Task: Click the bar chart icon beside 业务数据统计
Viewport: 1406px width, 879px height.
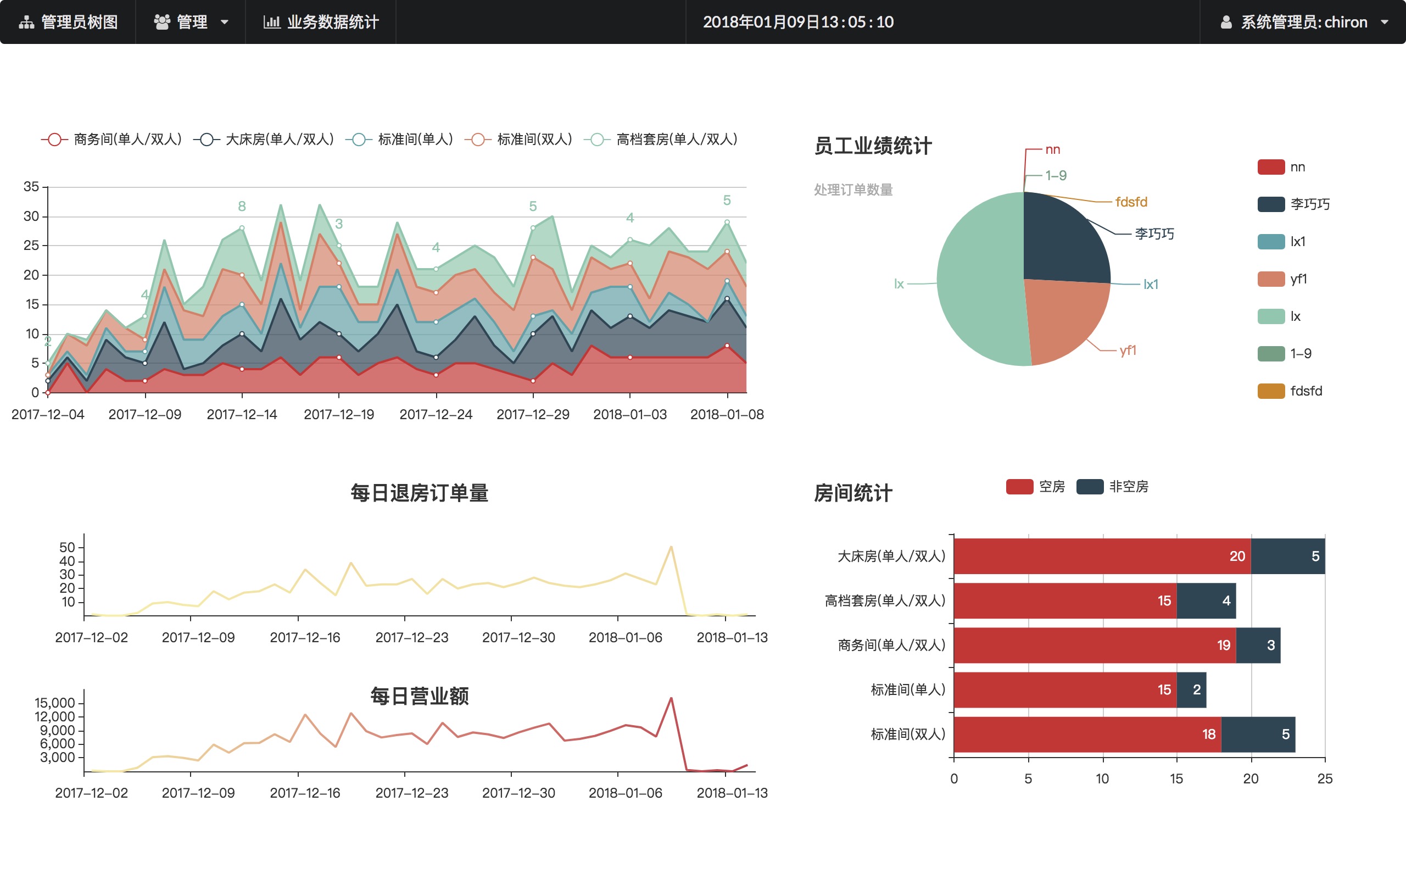Action: pos(271,22)
